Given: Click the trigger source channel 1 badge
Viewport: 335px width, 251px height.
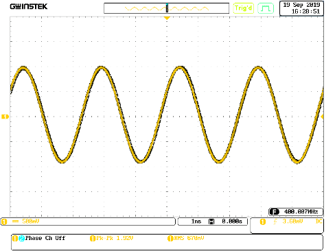Looking at the screenshot, I should pos(263,222).
